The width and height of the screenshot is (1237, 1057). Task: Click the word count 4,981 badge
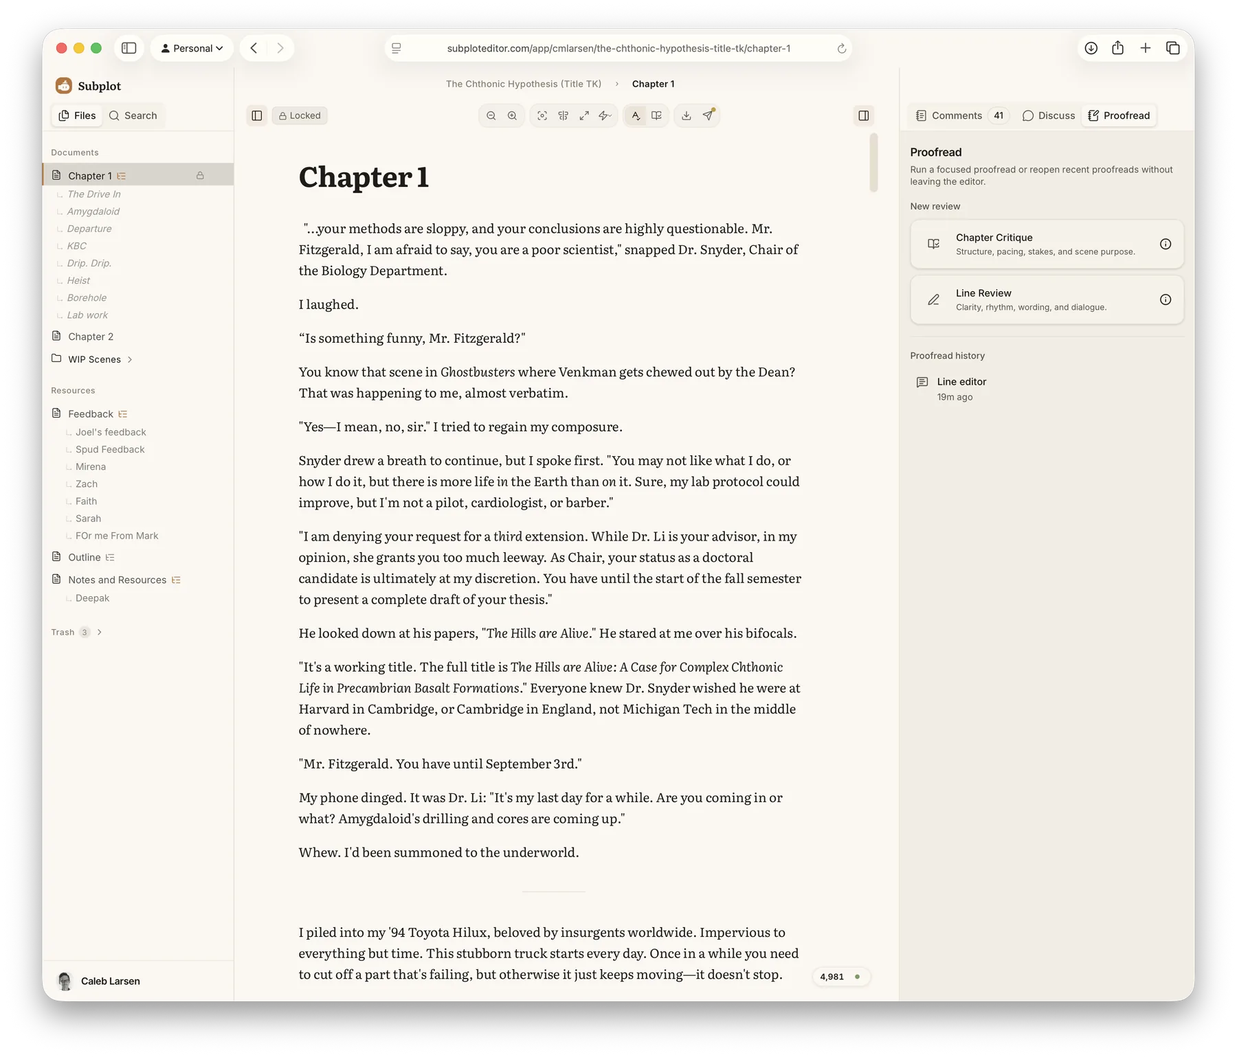pos(840,977)
